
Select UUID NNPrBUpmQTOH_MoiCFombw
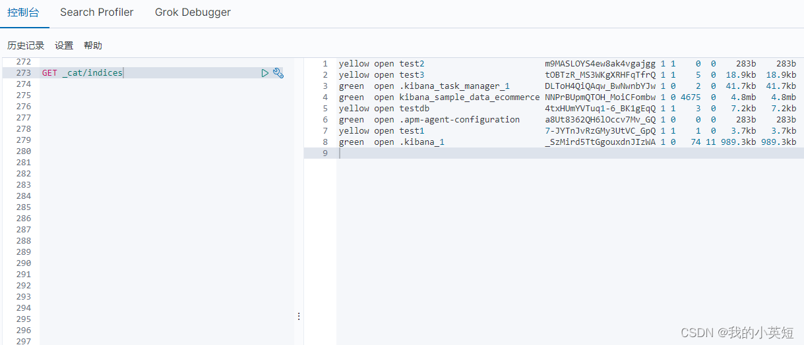click(600, 97)
